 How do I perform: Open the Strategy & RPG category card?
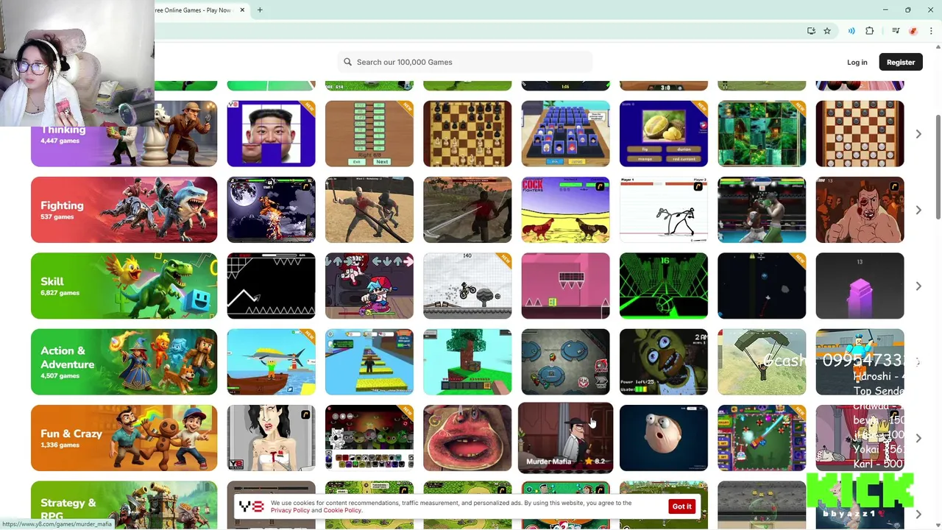tap(124, 505)
